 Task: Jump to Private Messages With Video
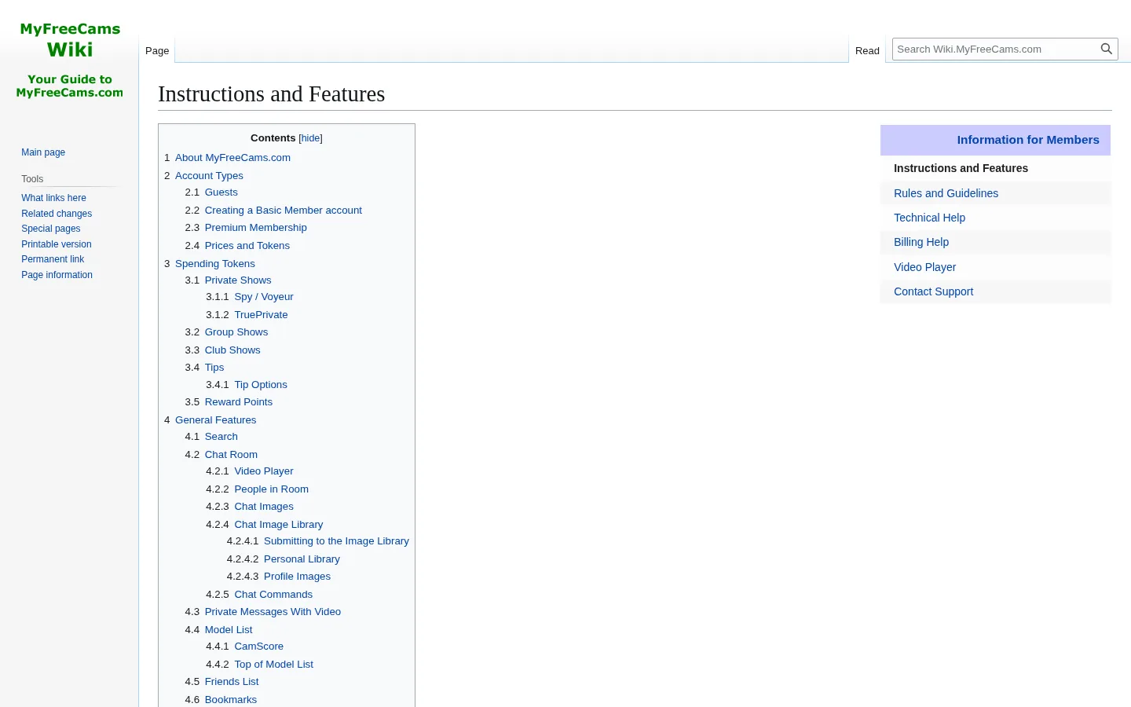point(273,612)
